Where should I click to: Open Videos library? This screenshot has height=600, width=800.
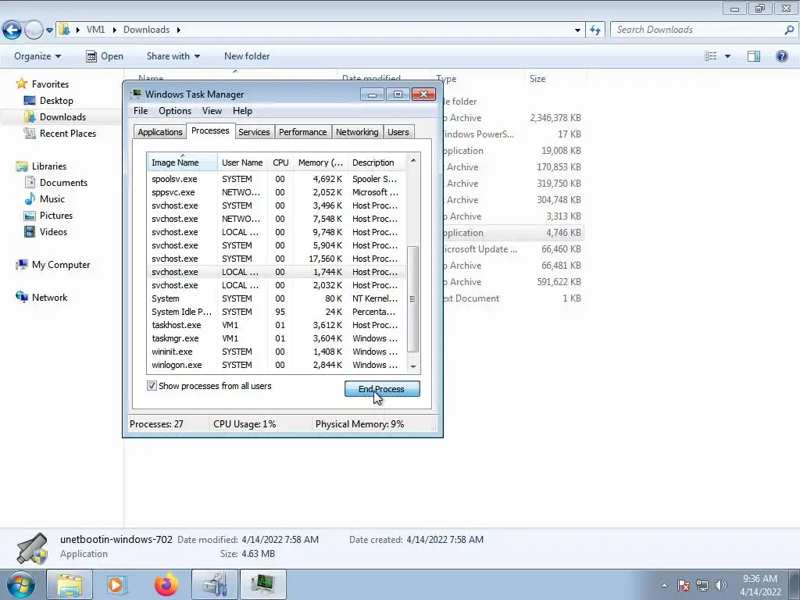53,231
